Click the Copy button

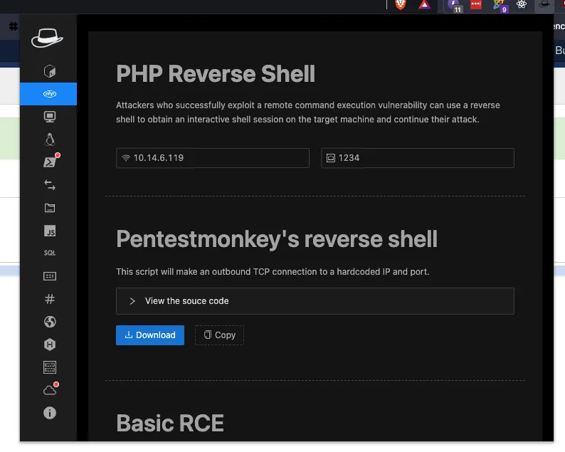point(219,335)
